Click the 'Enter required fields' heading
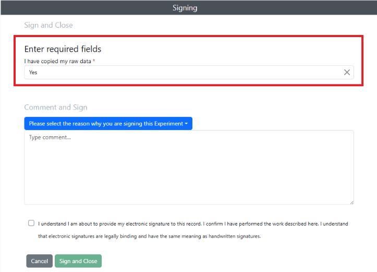The width and height of the screenshot is (377, 272). 63,49
